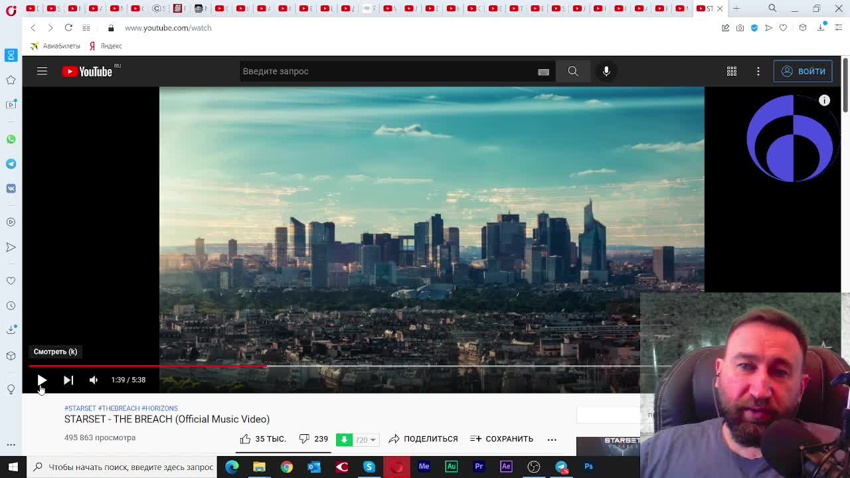Go back in browser history

(x=33, y=28)
